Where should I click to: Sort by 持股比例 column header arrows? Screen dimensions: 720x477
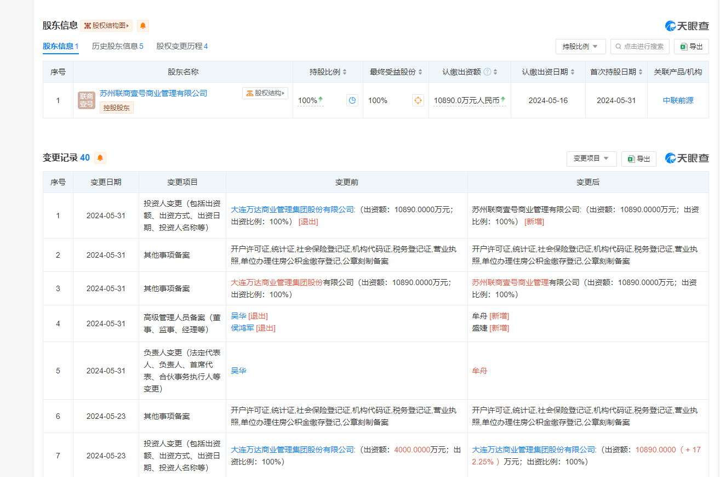click(346, 72)
